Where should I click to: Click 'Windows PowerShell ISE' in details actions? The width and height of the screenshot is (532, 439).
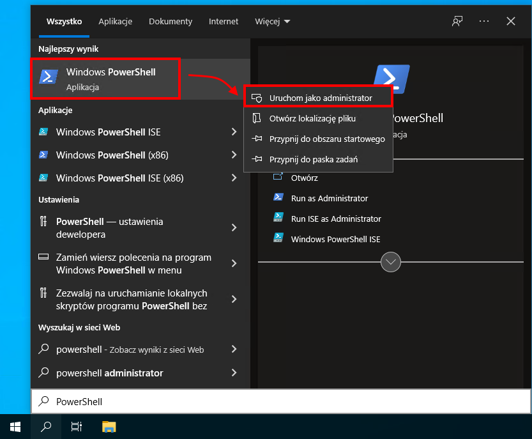pyautogui.click(x=335, y=239)
